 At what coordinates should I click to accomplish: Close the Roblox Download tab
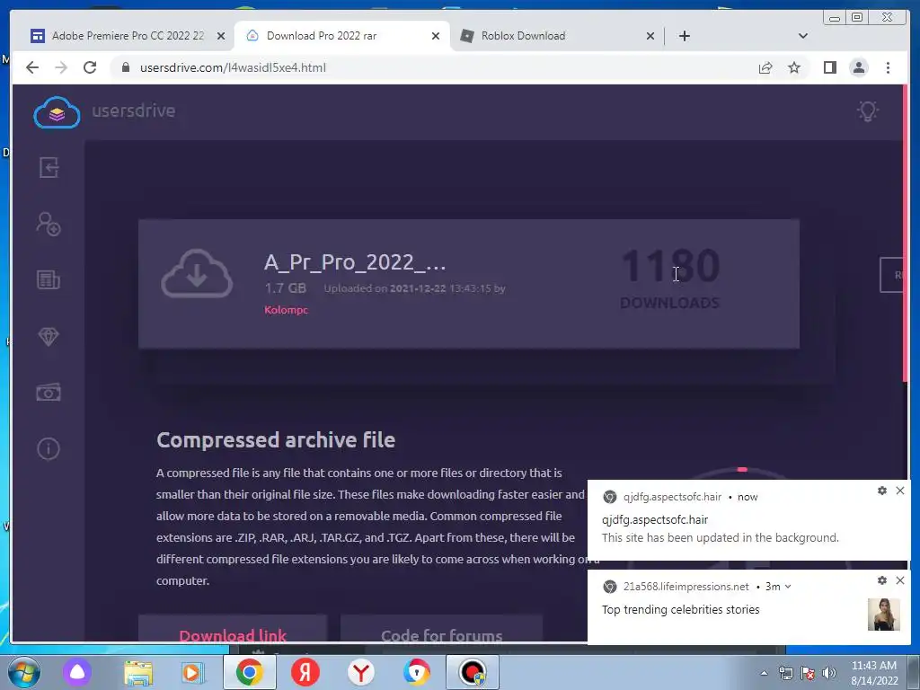[650, 36]
